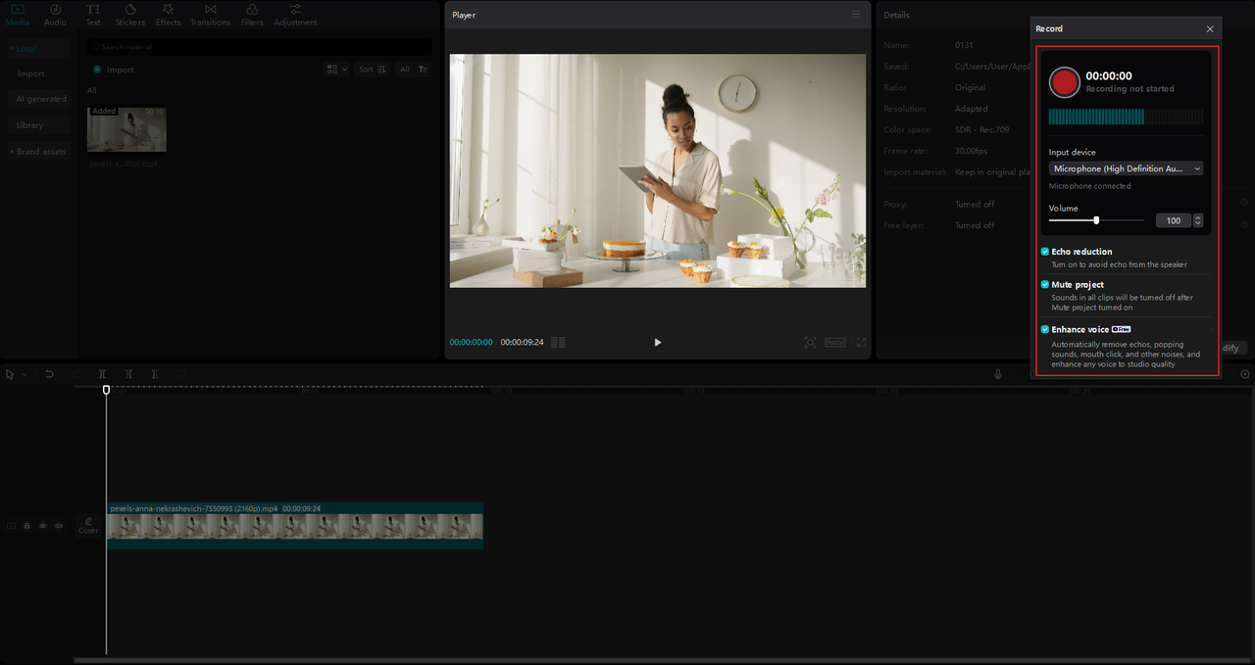Click the Delete right trim icon
Image resolution: width=1255 pixels, height=665 pixels.
click(155, 374)
